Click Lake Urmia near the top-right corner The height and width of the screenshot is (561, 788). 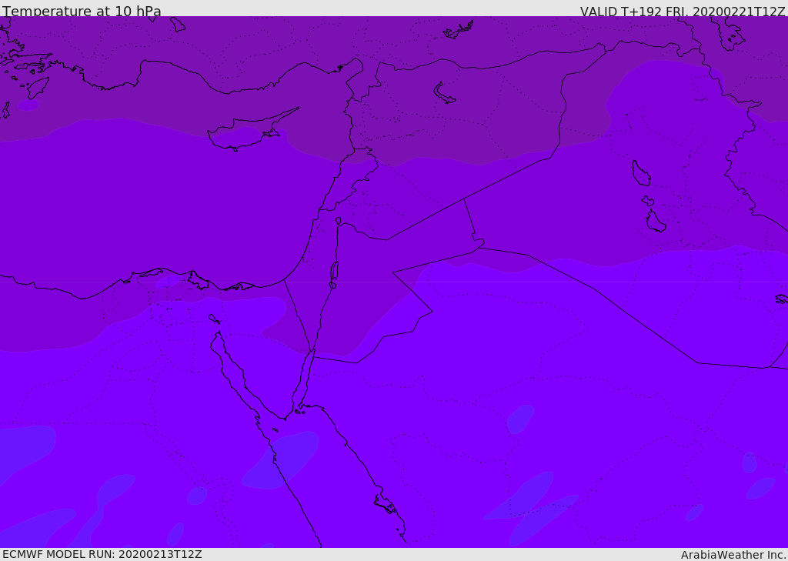point(733,34)
